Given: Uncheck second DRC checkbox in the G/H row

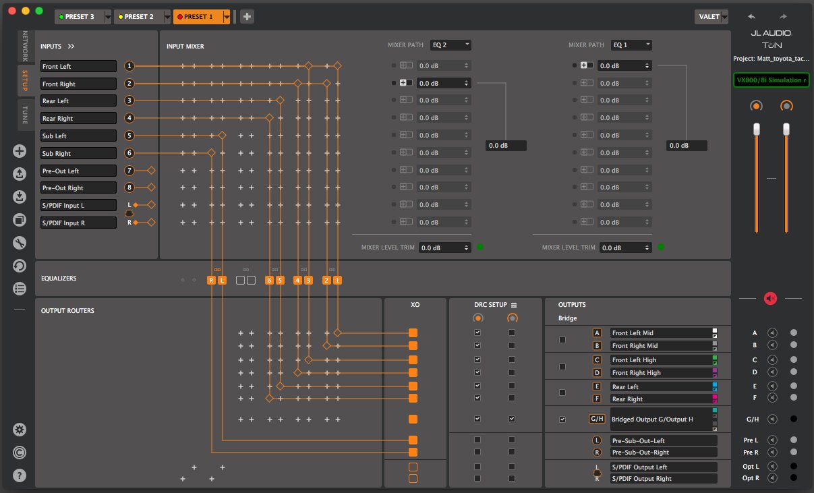Looking at the screenshot, I should coord(512,419).
